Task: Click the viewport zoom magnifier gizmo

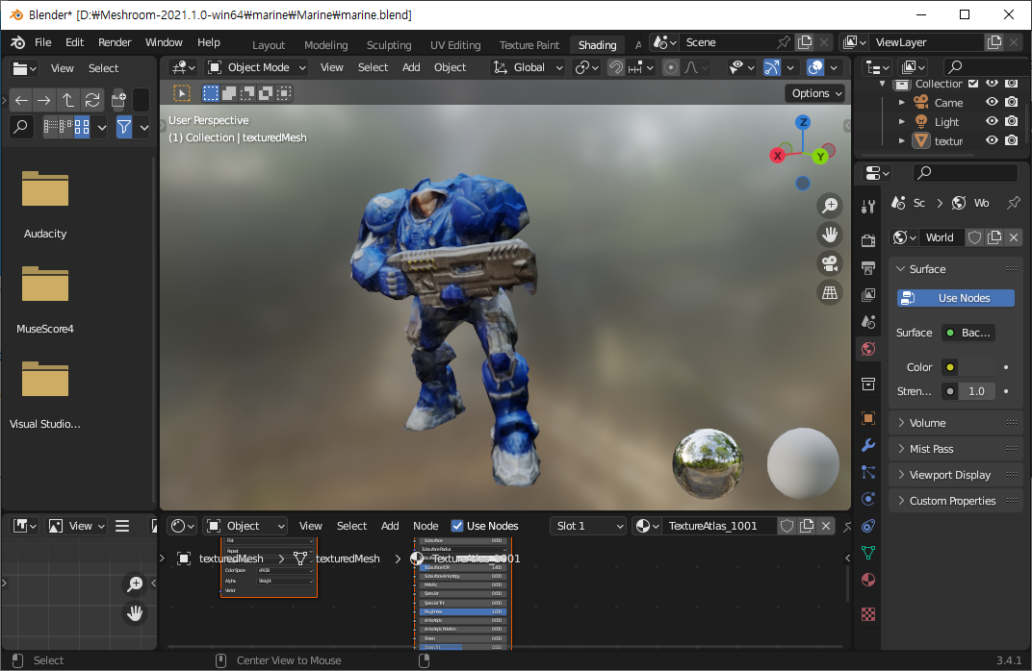Action: (830, 206)
